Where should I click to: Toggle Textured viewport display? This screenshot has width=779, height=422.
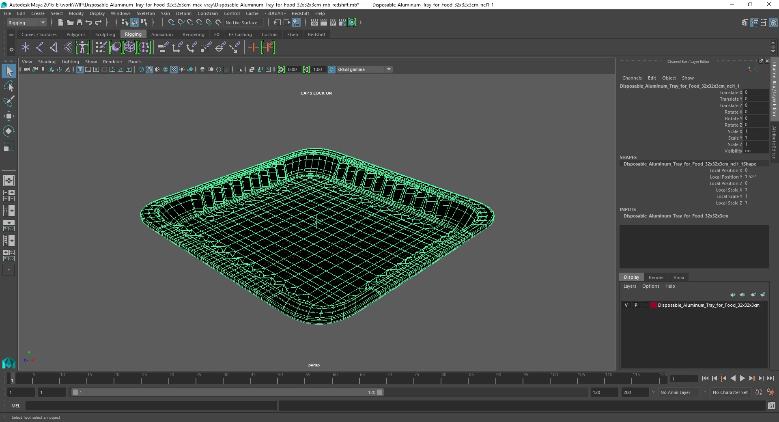(174, 69)
